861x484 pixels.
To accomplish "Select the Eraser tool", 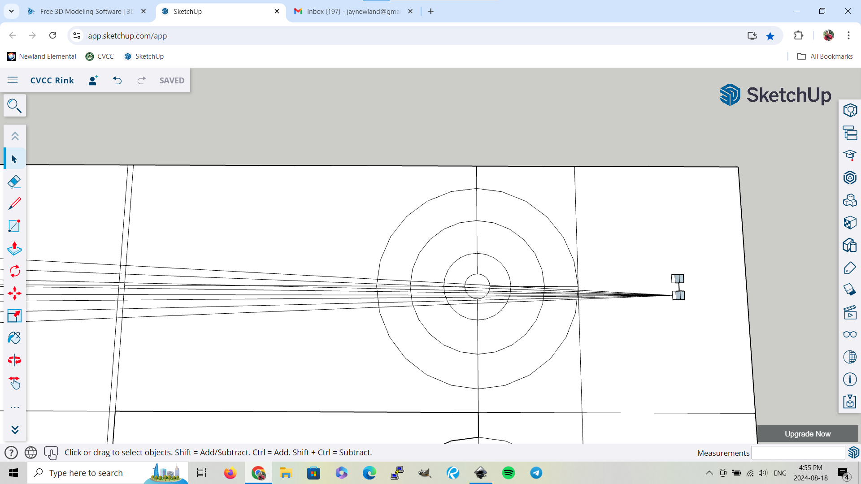I will coord(14,181).
